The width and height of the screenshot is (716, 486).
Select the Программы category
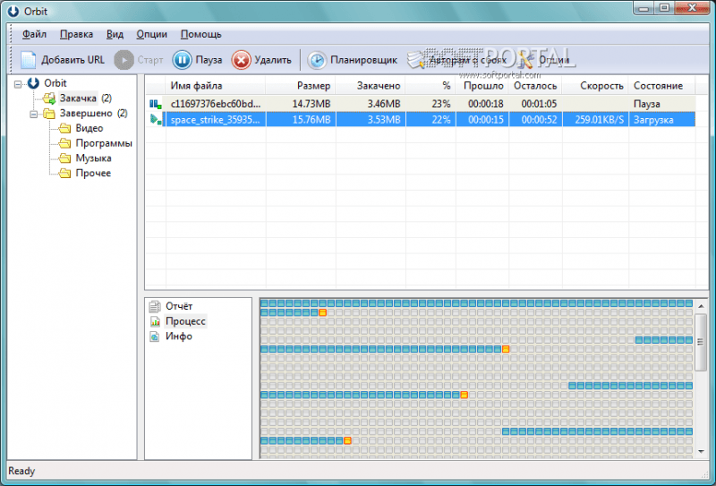[104, 143]
